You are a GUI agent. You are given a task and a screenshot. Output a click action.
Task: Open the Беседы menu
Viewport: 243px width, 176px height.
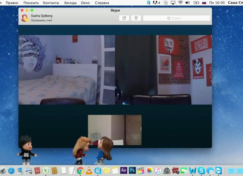click(x=70, y=3)
